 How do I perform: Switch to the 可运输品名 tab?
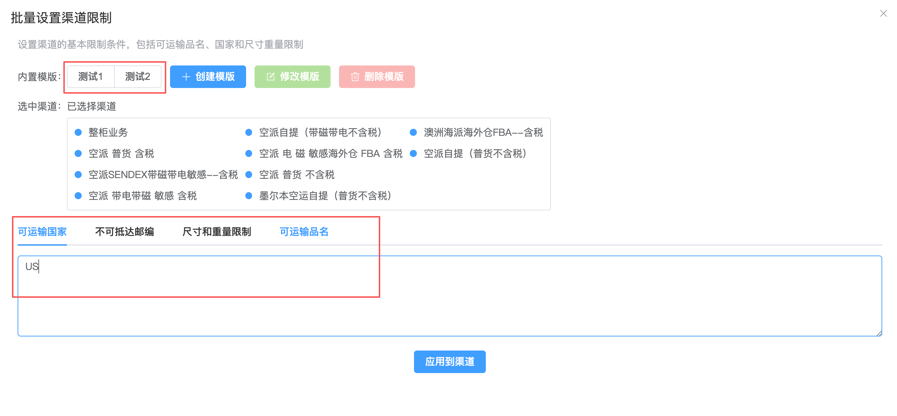coord(304,232)
